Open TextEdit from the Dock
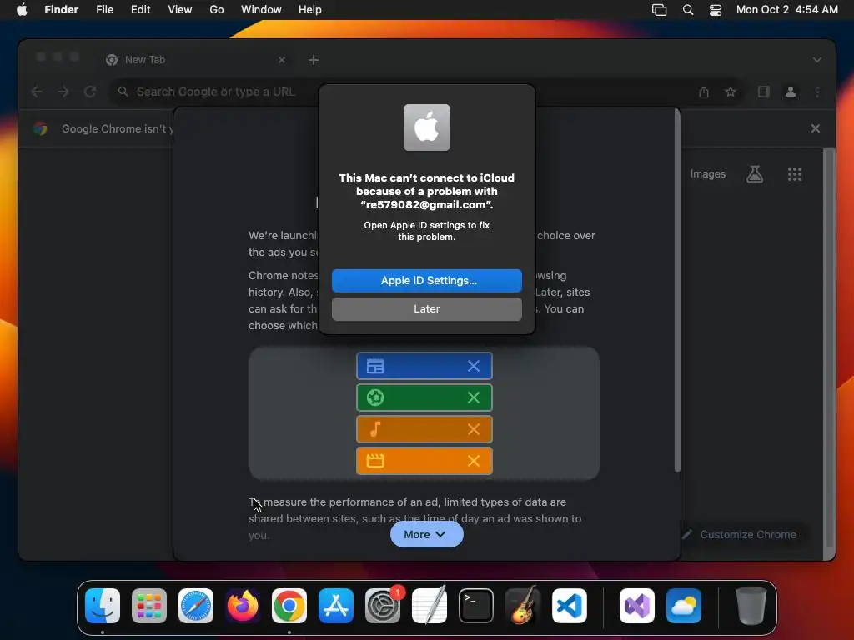Viewport: 854px width, 640px height. pos(430,606)
